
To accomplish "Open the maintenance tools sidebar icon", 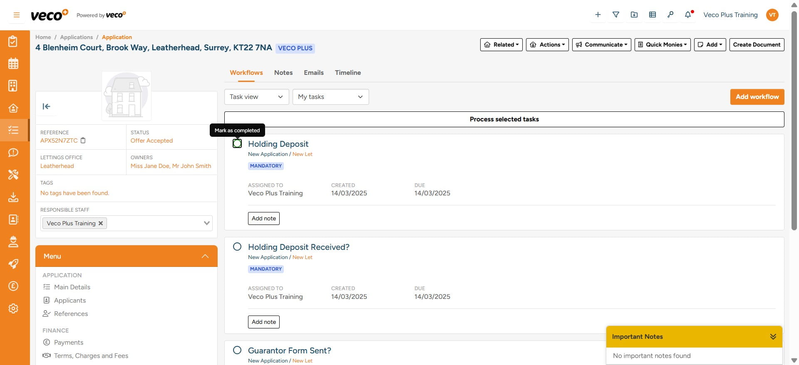I will pos(13,175).
